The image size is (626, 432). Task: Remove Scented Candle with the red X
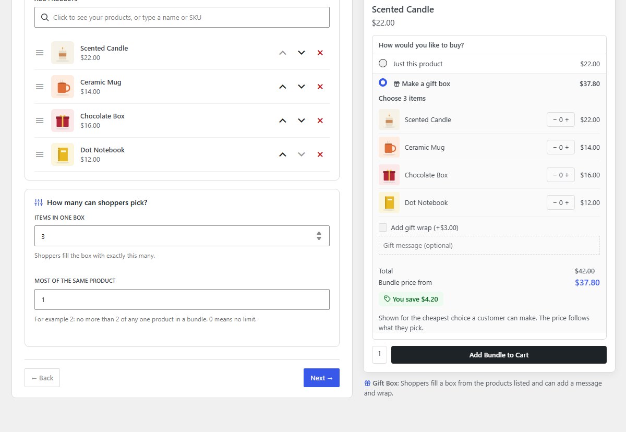pyautogui.click(x=320, y=53)
